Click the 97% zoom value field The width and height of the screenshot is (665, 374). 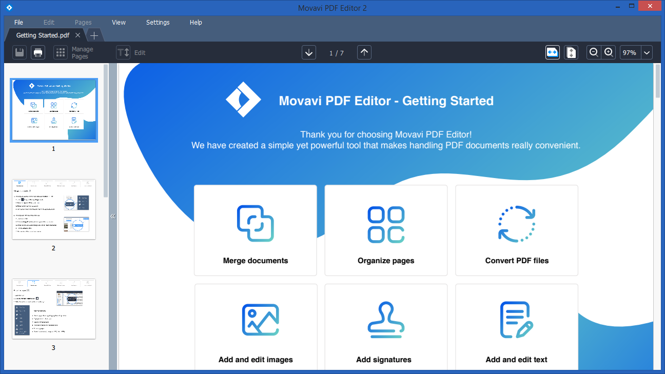pos(630,52)
